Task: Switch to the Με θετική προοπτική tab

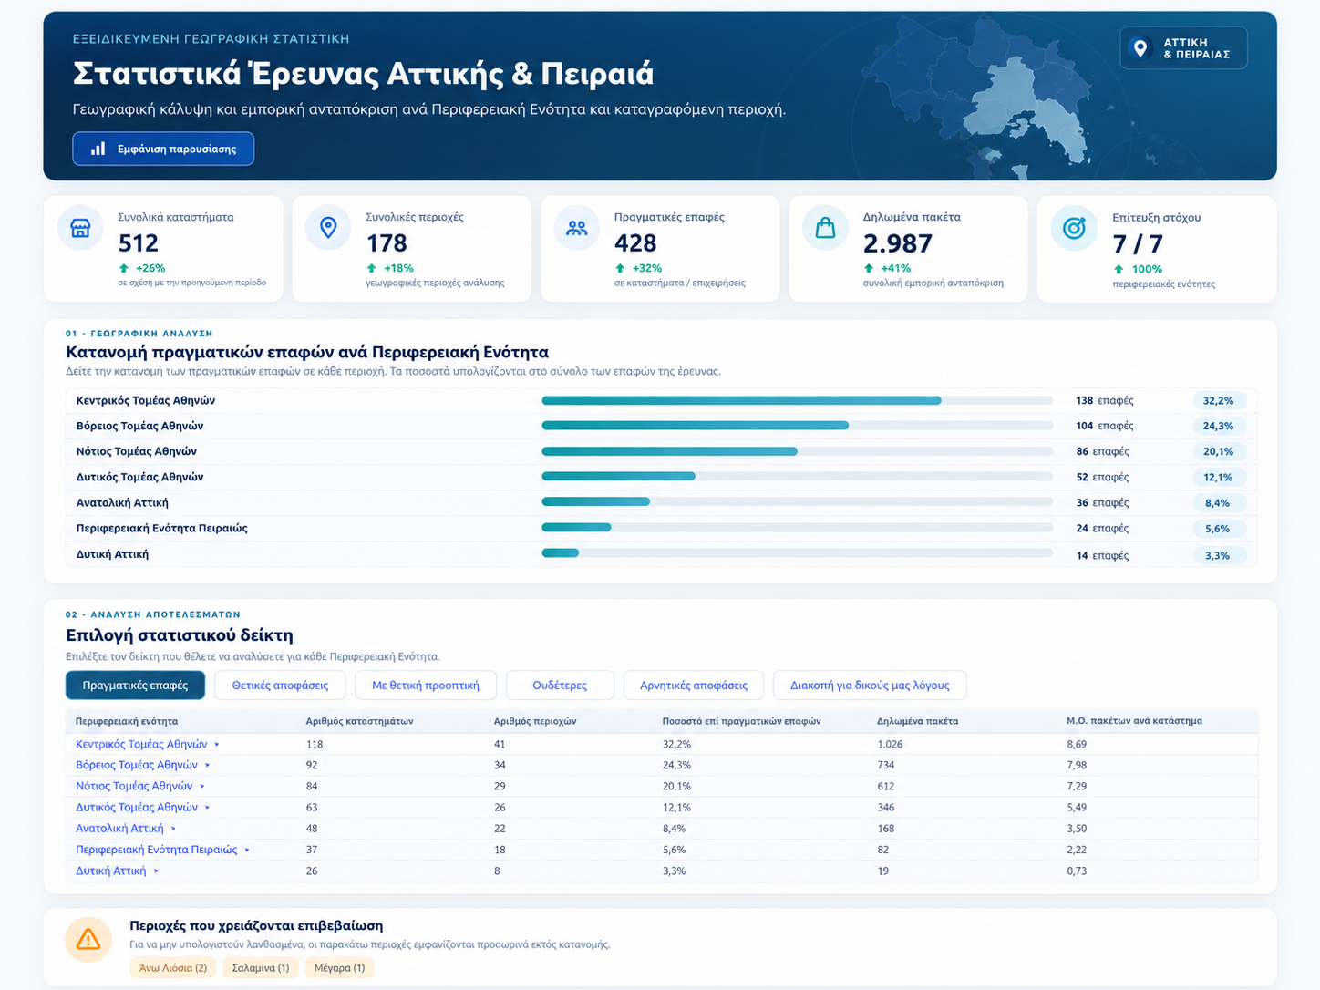Action: [426, 686]
